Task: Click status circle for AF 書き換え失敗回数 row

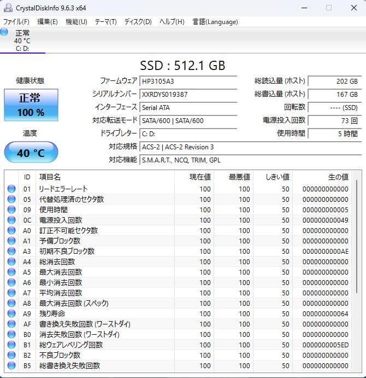Action: pyautogui.click(x=11, y=324)
